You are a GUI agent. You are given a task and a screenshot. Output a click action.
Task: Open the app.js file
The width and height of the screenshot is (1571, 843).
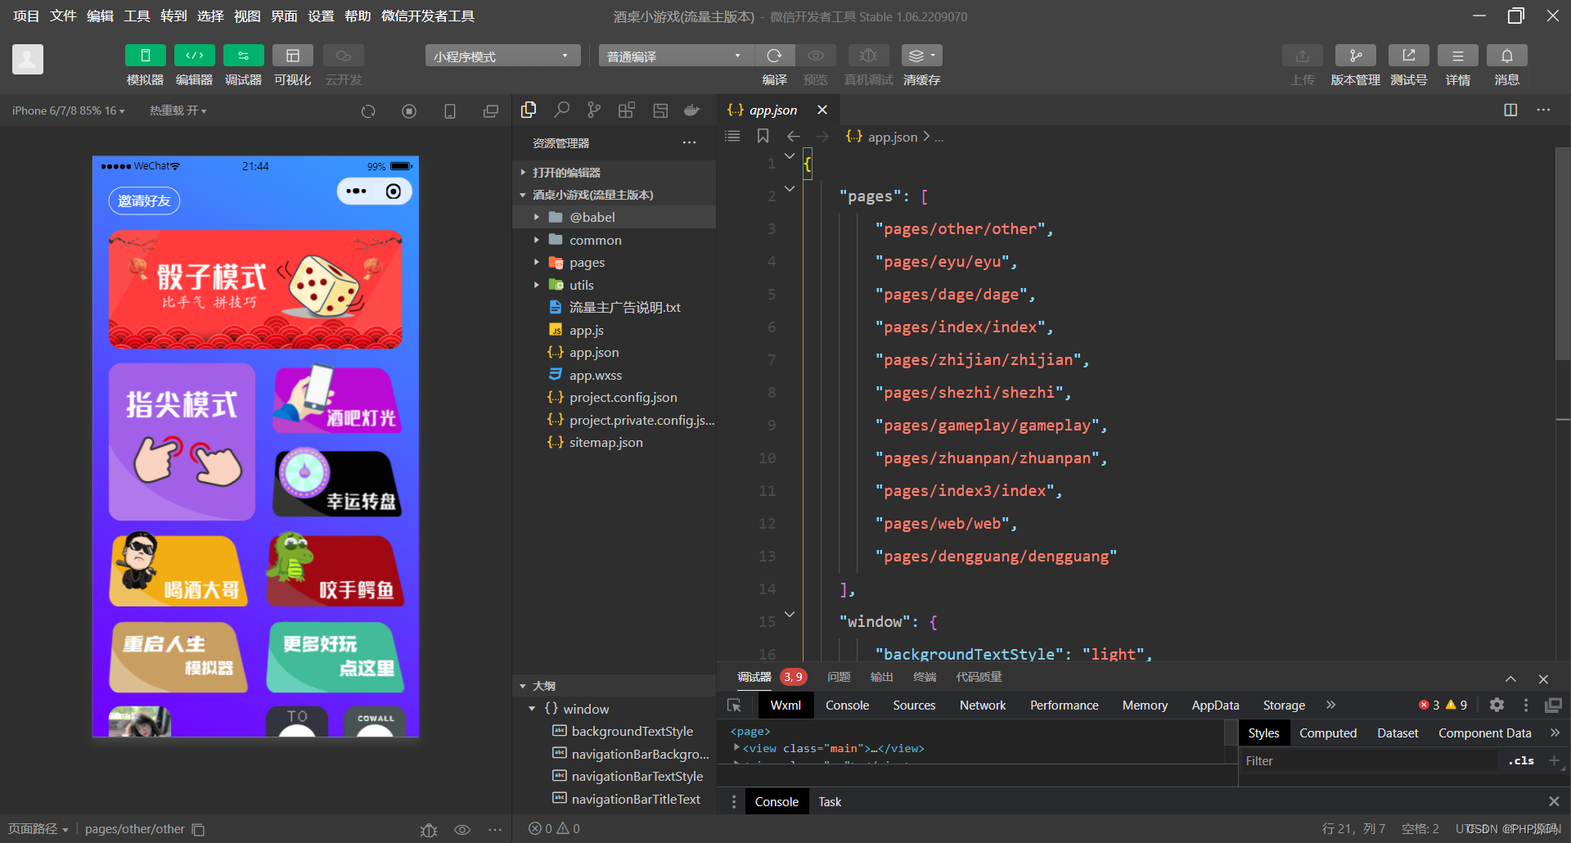point(614,330)
